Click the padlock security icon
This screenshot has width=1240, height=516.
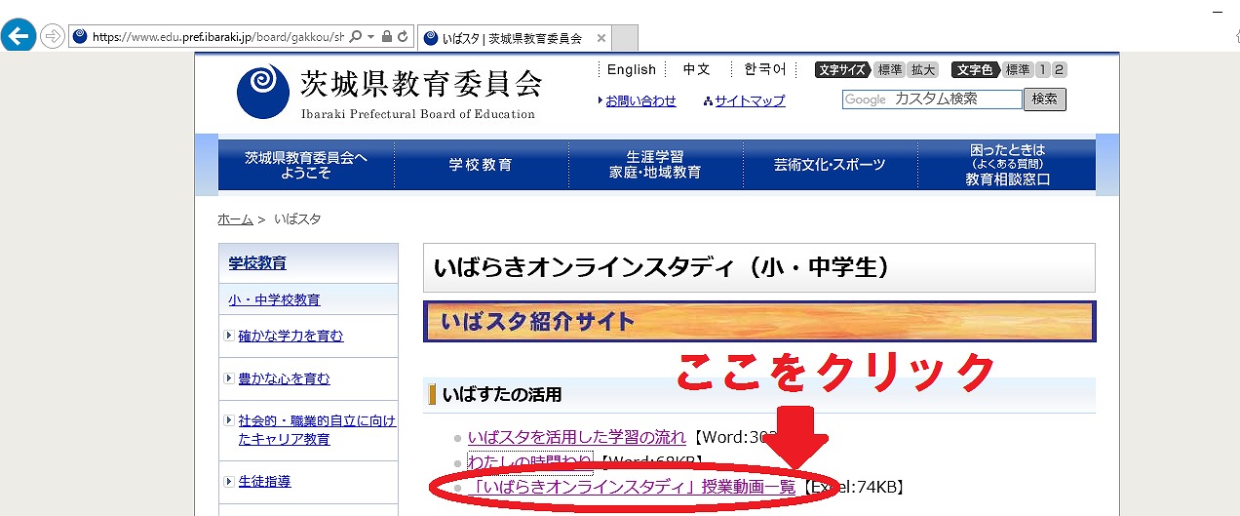387,36
